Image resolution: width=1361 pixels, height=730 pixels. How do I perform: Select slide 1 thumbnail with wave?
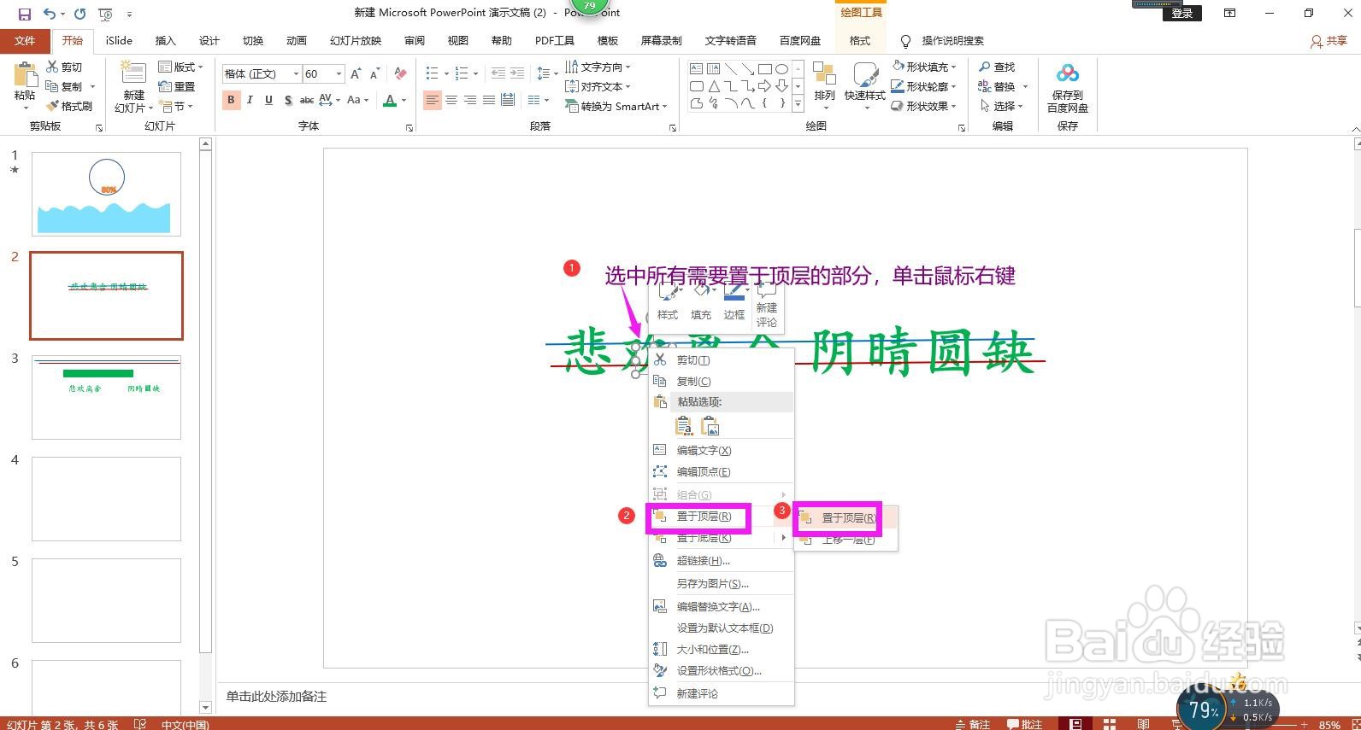pyautogui.click(x=107, y=194)
